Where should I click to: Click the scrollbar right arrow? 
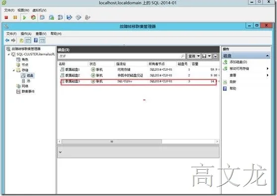click(217, 141)
